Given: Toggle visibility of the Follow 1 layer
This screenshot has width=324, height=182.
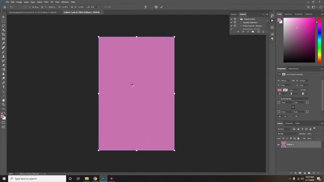Looking at the screenshot, I should click(x=278, y=145).
